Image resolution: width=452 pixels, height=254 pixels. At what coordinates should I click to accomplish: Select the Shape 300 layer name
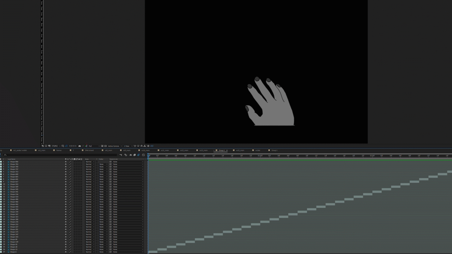pyautogui.click(x=14, y=219)
